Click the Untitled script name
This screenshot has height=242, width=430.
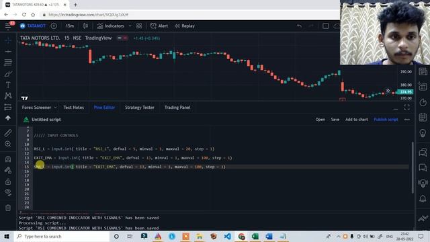[46, 120]
